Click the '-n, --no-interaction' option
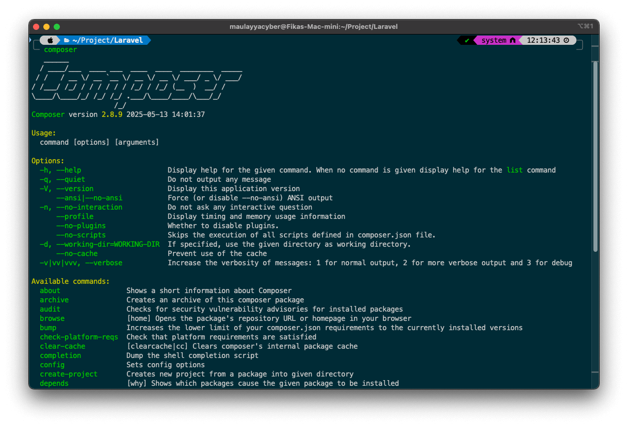628x427 pixels. pos(81,207)
